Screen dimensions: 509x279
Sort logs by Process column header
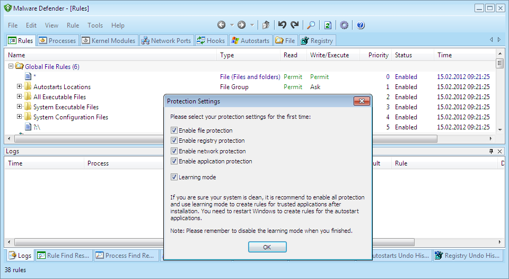pyautogui.click(x=124, y=163)
